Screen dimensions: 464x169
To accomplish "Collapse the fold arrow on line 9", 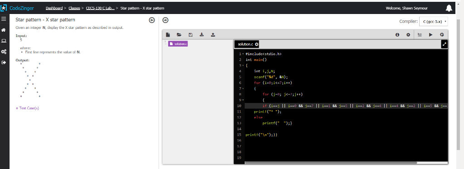I will pos(243,100).
